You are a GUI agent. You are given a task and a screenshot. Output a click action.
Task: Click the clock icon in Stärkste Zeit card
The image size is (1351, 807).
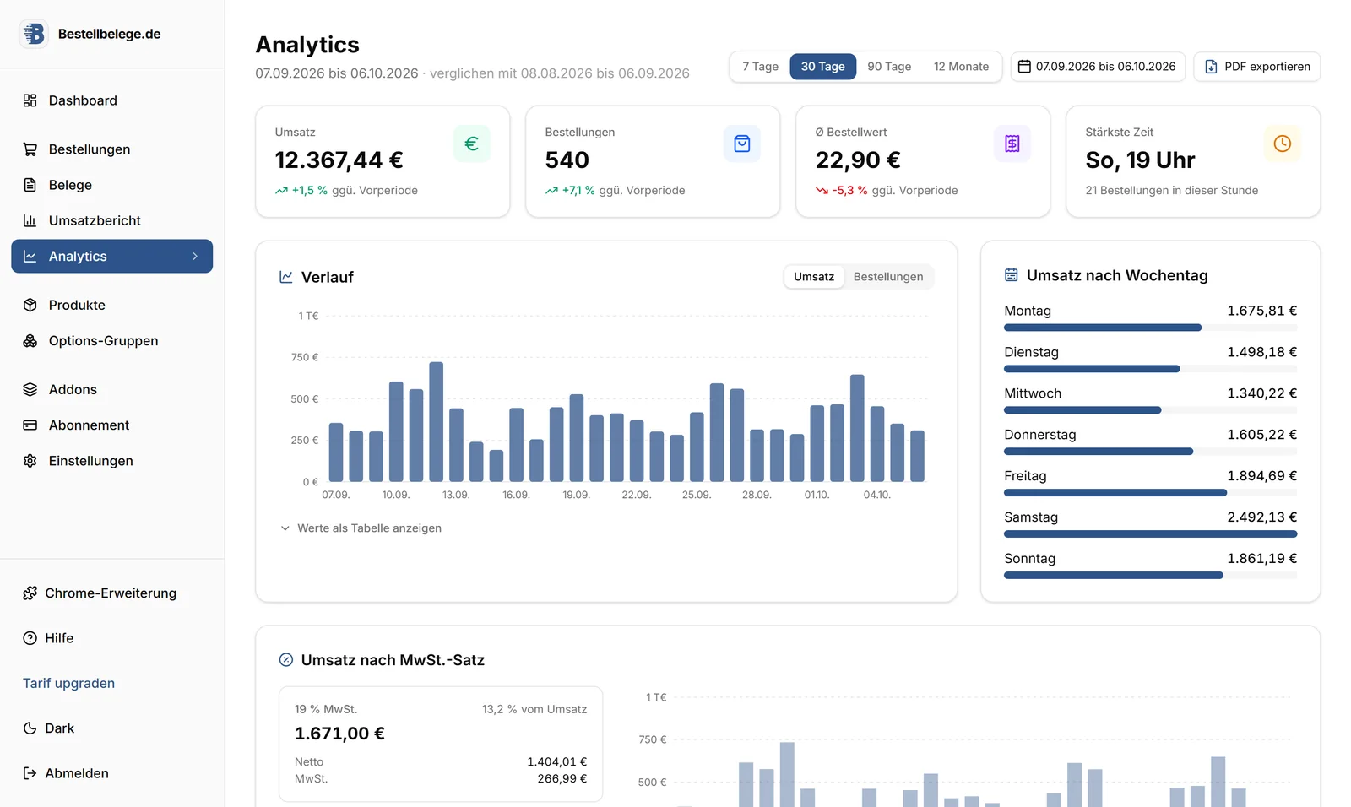point(1283,144)
